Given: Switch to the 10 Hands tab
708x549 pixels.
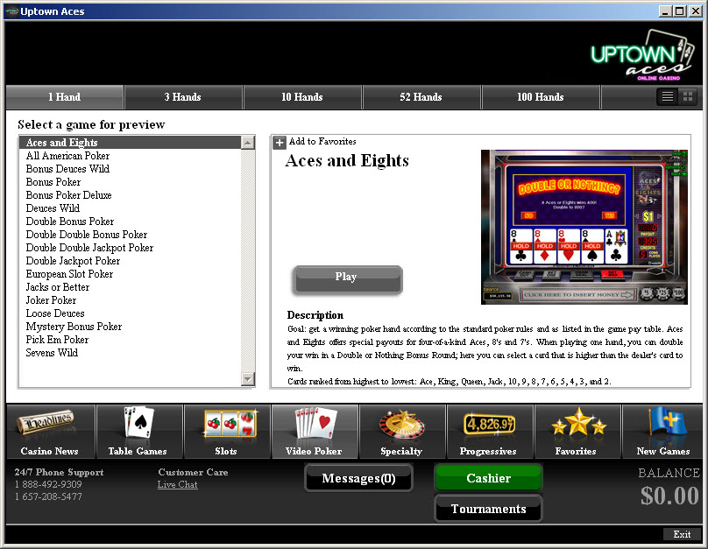Looking at the screenshot, I should click(302, 97).
